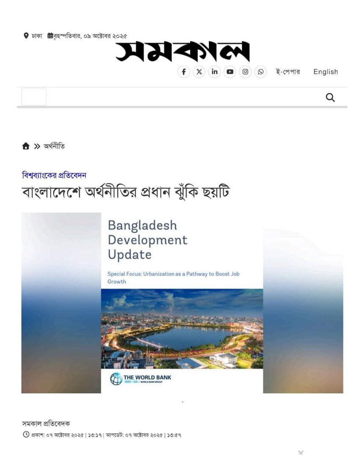
Task: Open the YouTube social icon
Action: click(230, 72)
